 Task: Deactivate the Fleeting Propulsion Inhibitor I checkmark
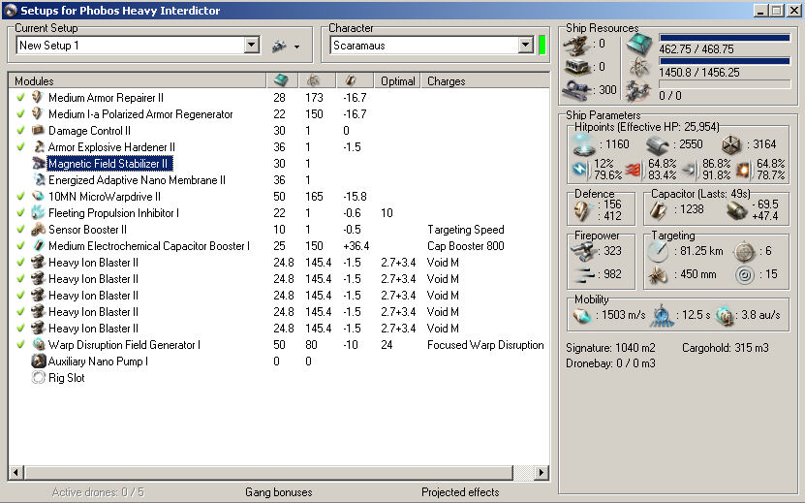click(20, 213)
